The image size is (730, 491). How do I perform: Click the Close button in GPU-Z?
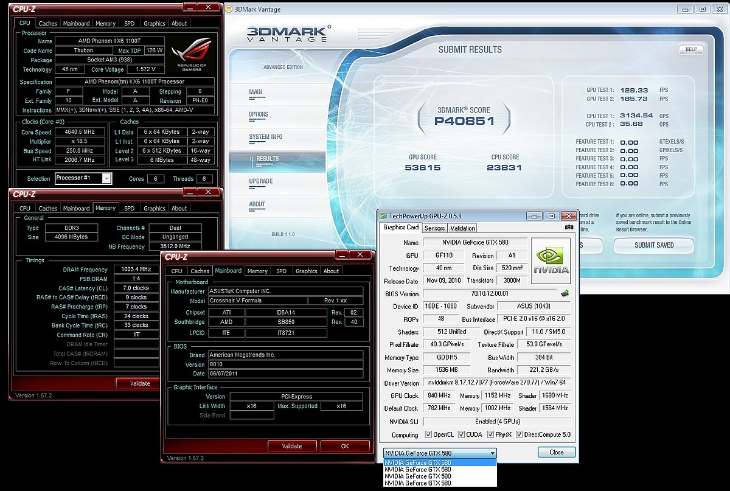(x=557, y=452)
